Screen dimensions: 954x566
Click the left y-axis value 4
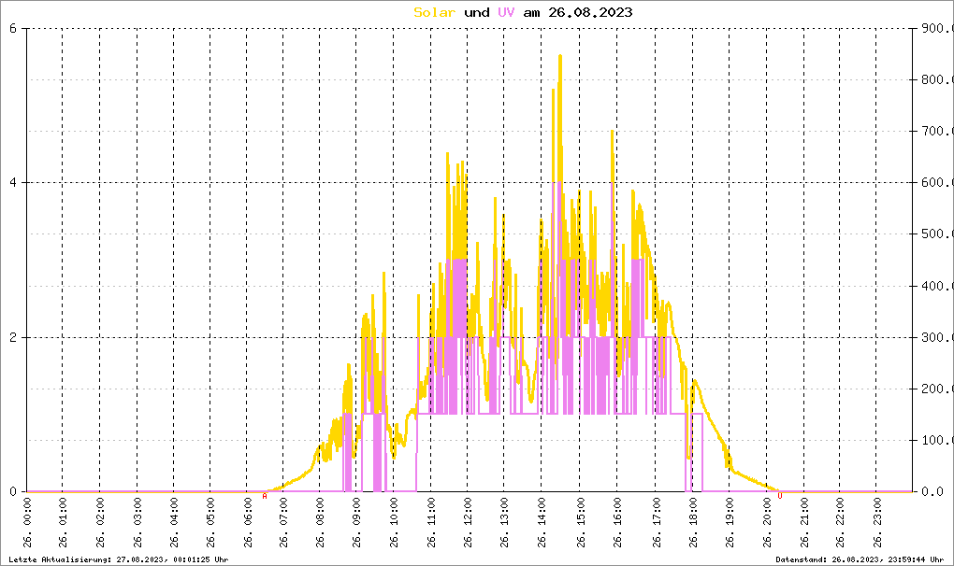tap(13, 183)
